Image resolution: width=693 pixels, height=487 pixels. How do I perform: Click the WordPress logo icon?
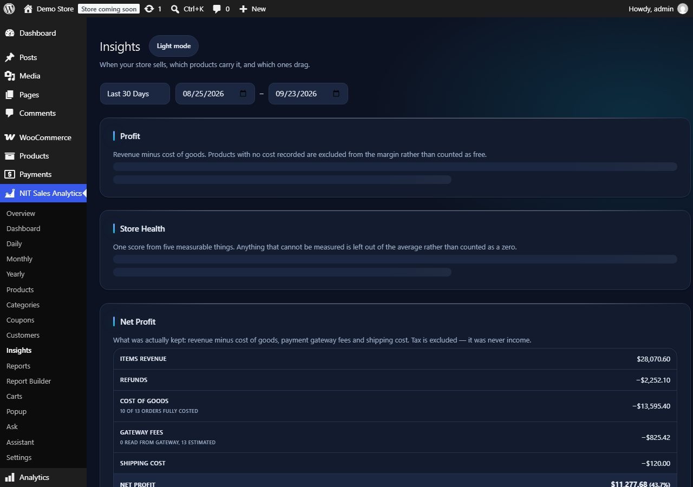coord(9,9)
